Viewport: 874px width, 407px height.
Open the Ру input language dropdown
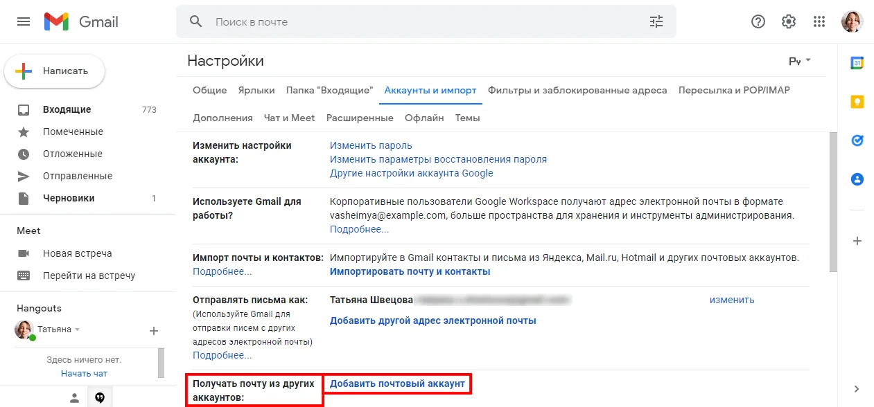coord(800,61)
